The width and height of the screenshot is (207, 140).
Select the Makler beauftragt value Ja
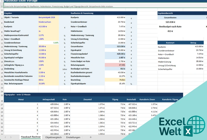(49, 31)
